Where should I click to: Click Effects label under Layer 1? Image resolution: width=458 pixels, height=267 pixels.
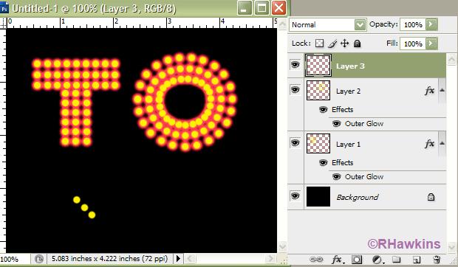[342, 163]
